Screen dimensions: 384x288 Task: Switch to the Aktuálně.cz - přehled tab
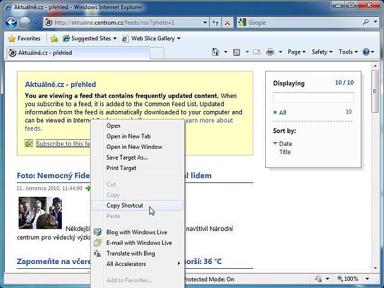tap(78, 53)
